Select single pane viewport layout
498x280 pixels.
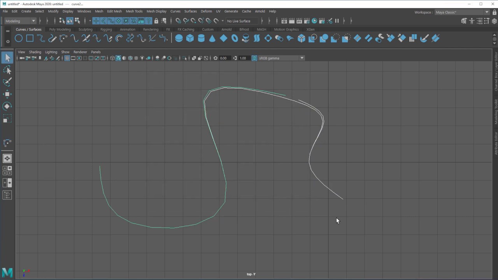pyautogui.click(x=7, y=158)
